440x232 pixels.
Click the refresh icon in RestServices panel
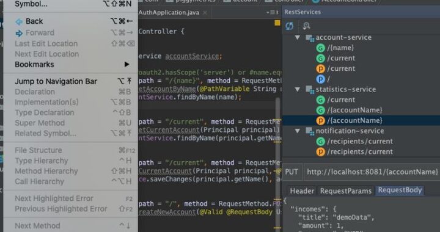pyautogui.click(x=289, y=26)
